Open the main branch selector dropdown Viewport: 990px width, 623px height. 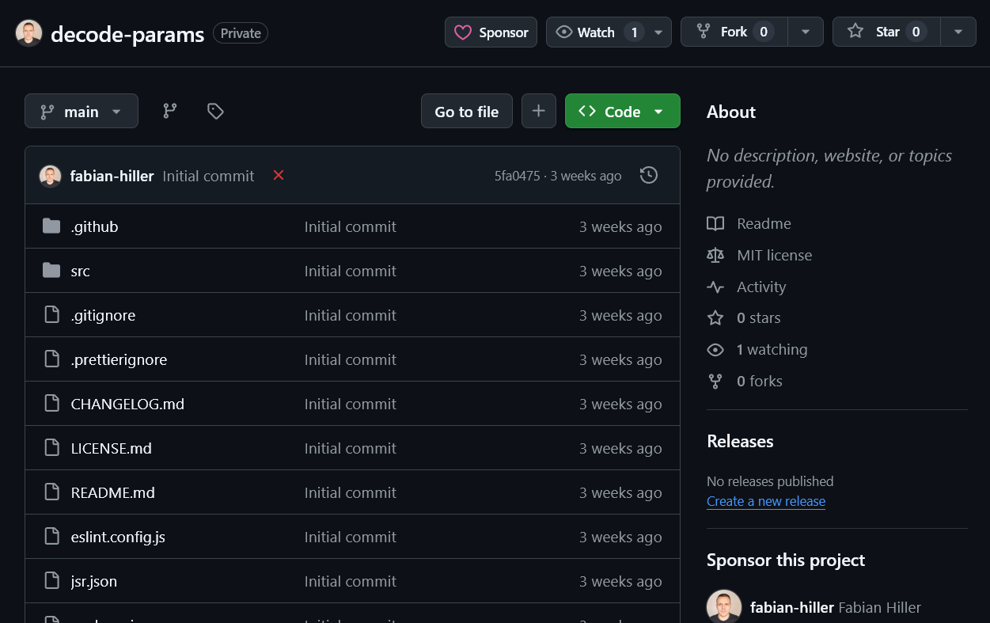pos(82,112)
